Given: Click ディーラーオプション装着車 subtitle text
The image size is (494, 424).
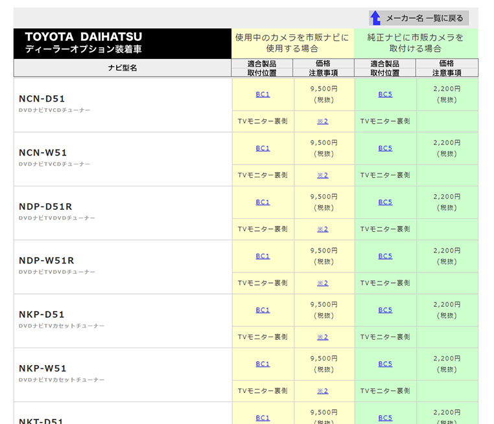Looking at the screenshot, I should click(84, 49).
